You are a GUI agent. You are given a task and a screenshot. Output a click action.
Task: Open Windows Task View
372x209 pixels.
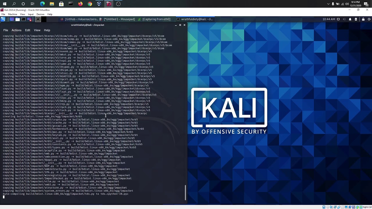33,4
